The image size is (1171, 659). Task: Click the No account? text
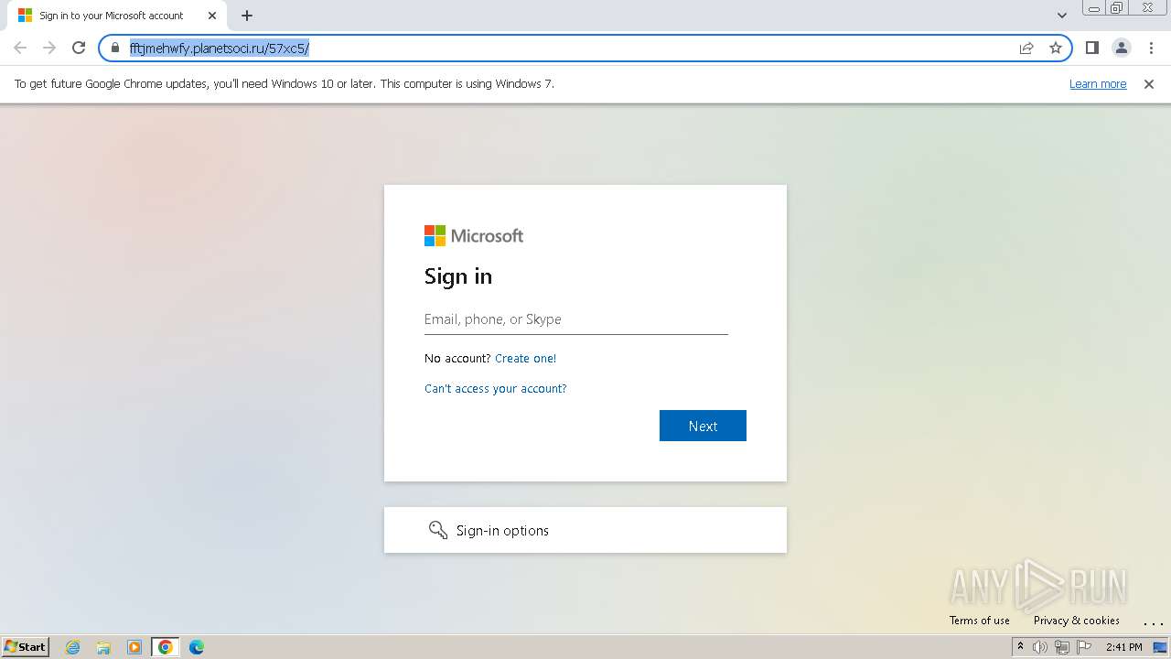click(x=457, y=359)
